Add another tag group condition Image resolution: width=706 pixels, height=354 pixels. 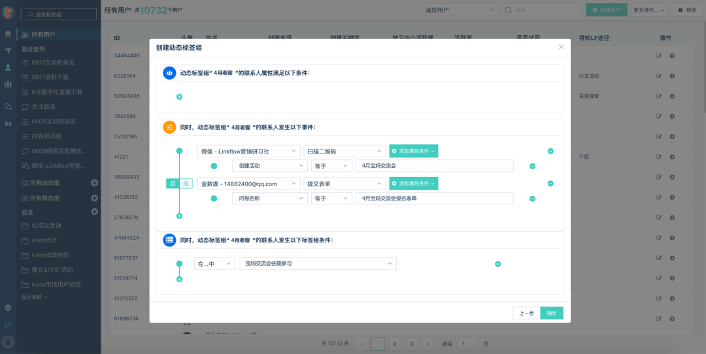point(179,280)
